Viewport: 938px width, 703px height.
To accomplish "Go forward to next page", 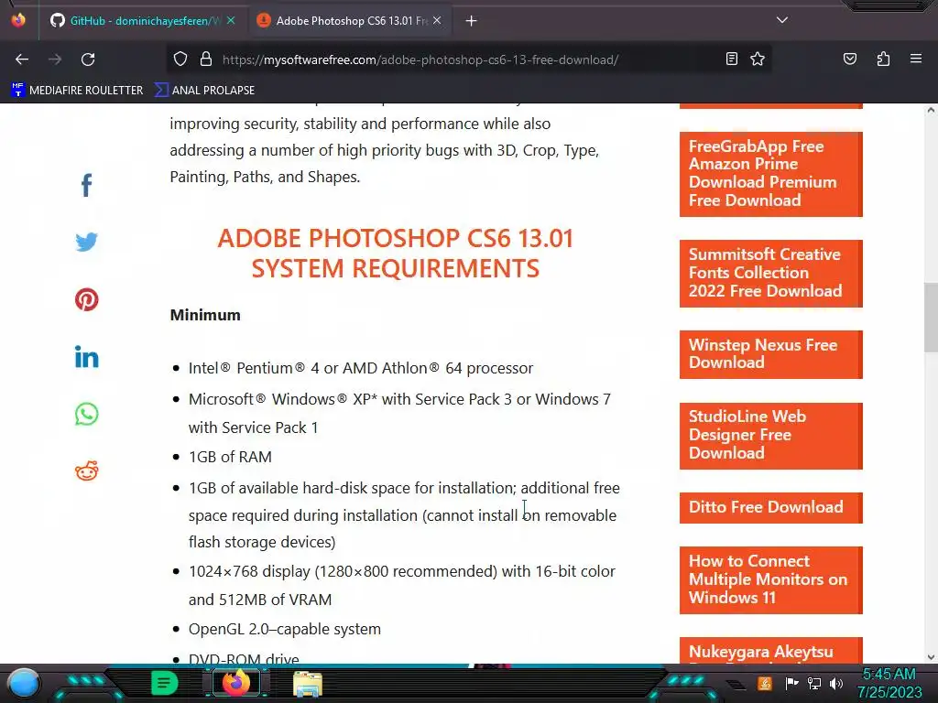I will click(55, 59).
